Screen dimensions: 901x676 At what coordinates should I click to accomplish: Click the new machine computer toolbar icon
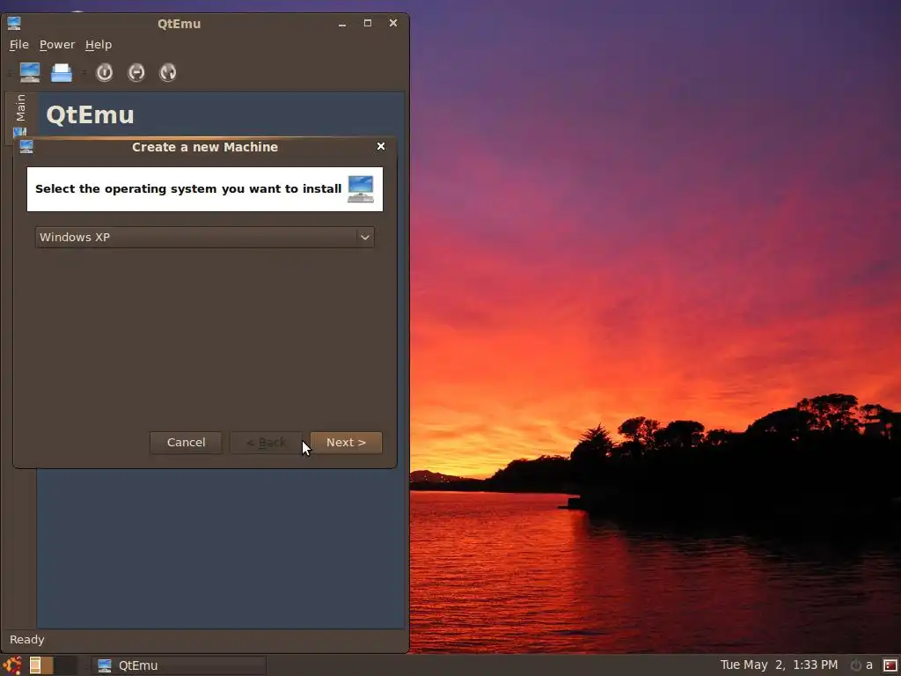click(x=30, y=72)
